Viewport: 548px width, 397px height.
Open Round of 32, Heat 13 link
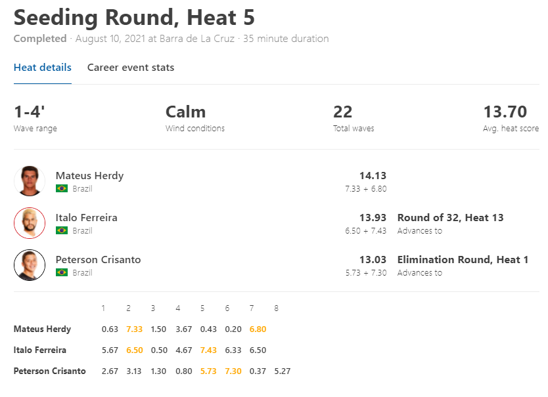[451, 217]
